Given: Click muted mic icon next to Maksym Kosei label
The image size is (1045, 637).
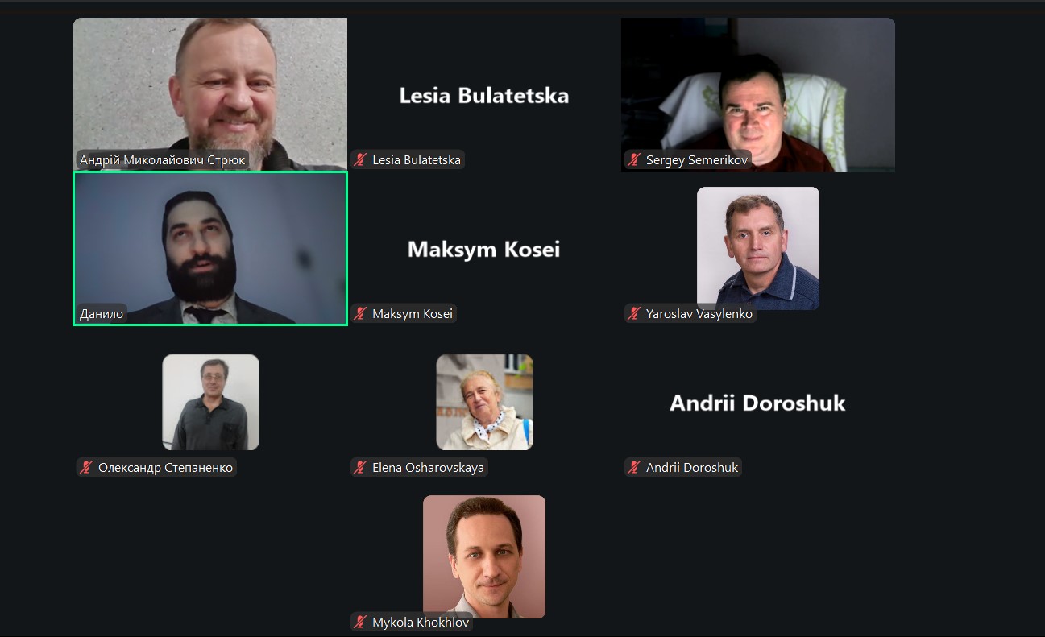Looking at the screenshot, I should pyautogui.click(x=361, y=314).
